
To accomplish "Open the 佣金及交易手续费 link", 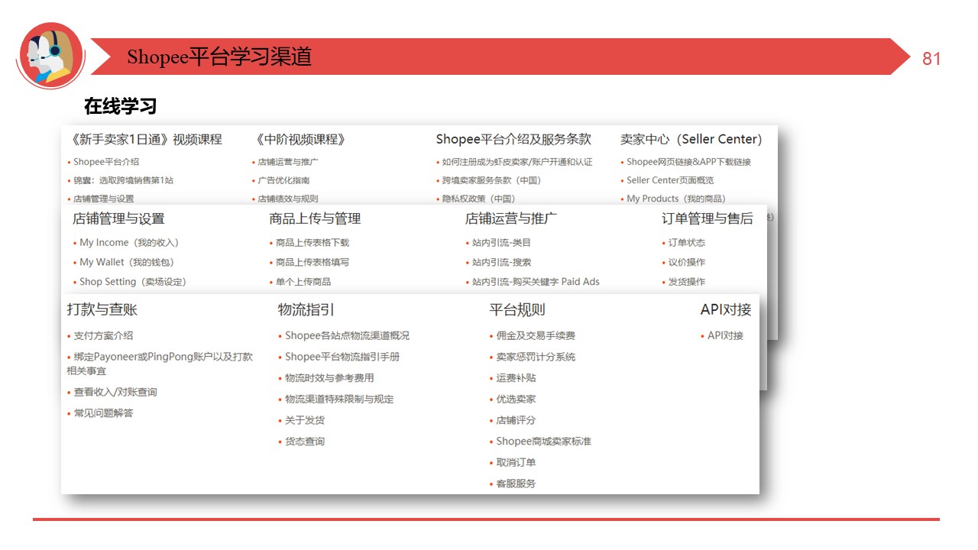I will (536, 335).
